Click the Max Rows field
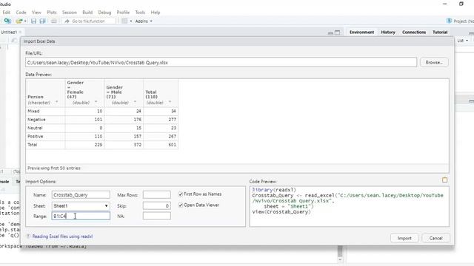 click(x=156, y=195)
